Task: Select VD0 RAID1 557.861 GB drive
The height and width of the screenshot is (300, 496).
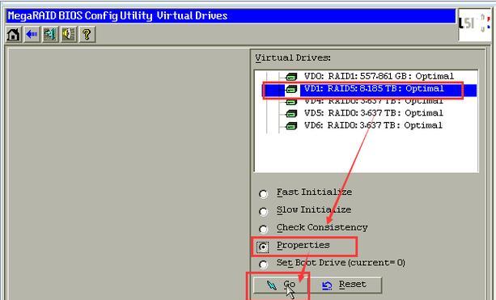Action: point(379,76)
